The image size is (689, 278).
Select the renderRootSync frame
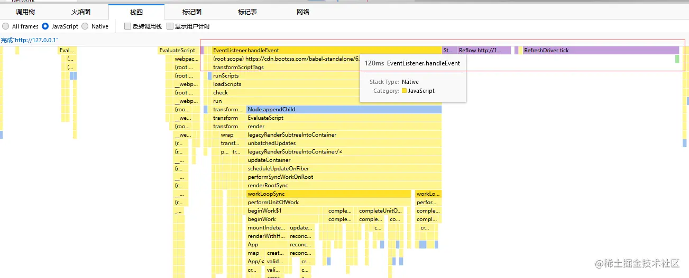click(344, 186)
